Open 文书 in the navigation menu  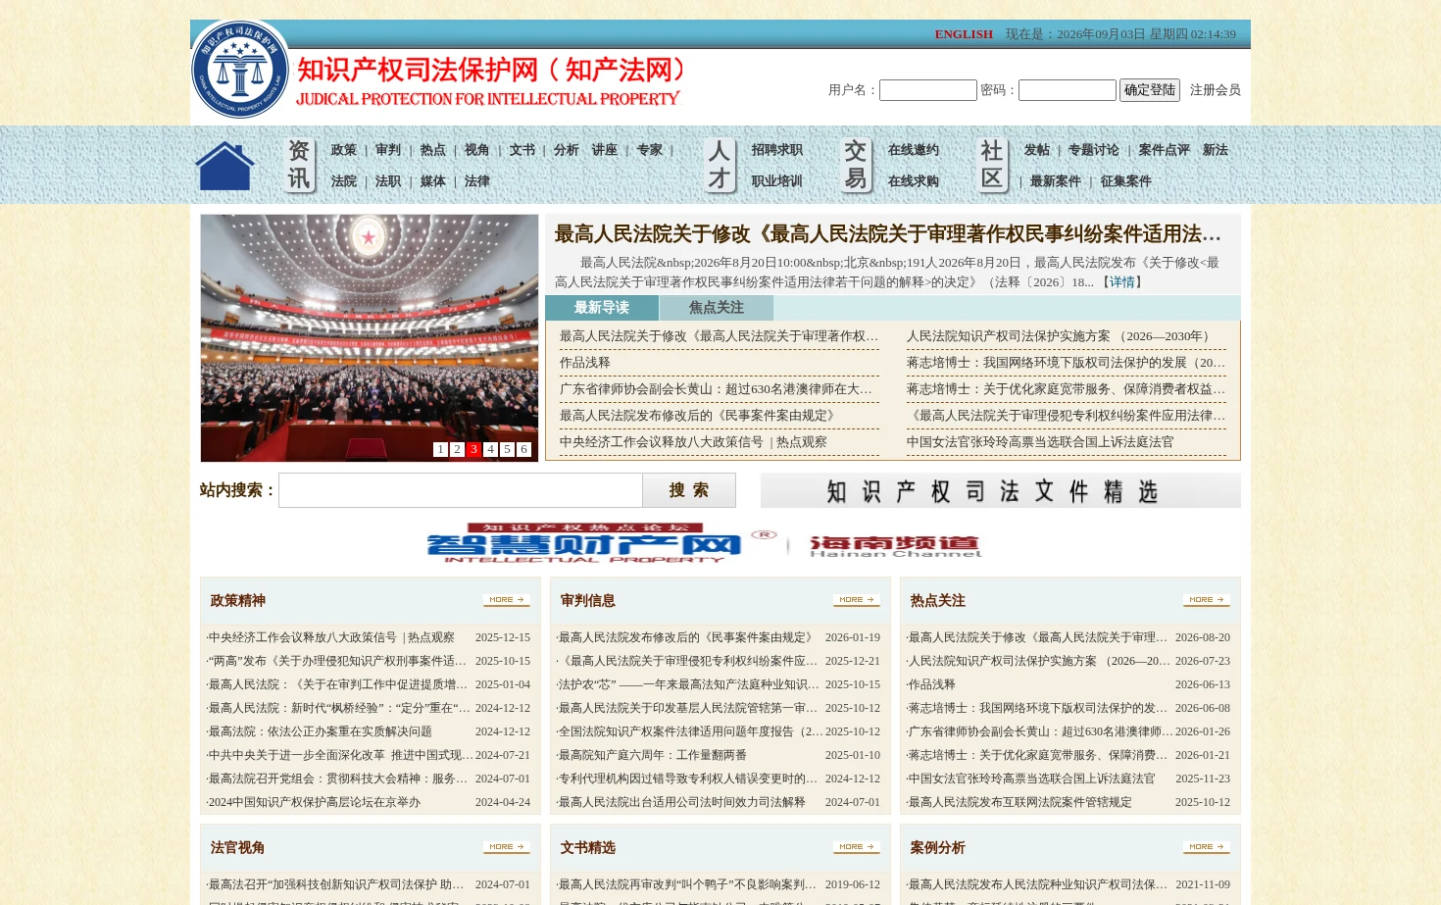[522, 150]
